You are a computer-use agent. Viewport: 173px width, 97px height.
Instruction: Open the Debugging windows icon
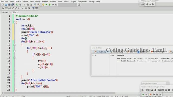tap(33, 8)
